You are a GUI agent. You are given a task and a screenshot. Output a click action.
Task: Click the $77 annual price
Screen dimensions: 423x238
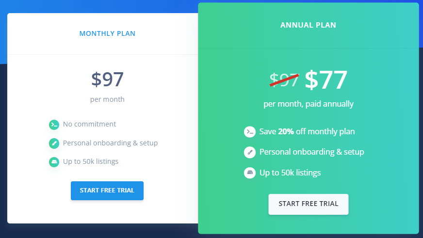325,80
